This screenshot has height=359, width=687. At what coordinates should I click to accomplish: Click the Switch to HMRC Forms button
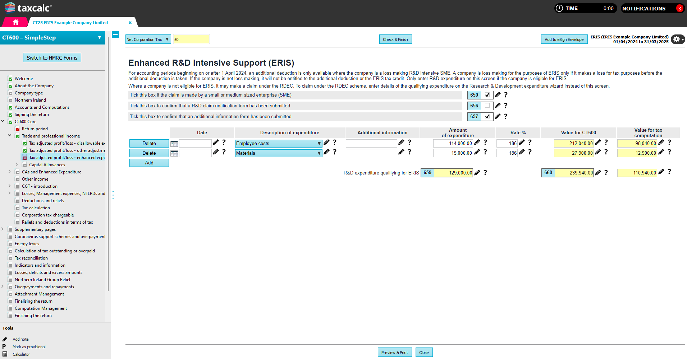(52, 58)
